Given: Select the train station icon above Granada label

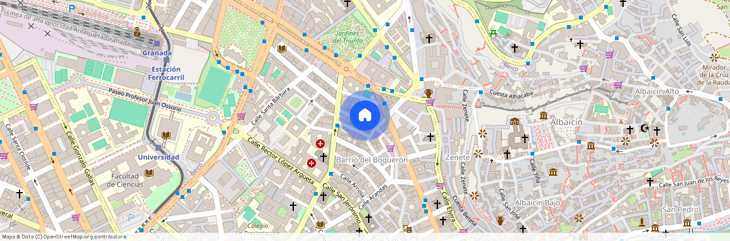Looking at the screenshot, I should 137,31.
